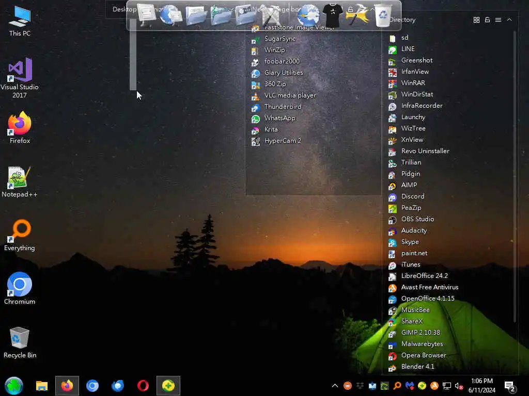
Task: Open SugarSync entry
Action: pyautogui.click(x=273, y=39)
